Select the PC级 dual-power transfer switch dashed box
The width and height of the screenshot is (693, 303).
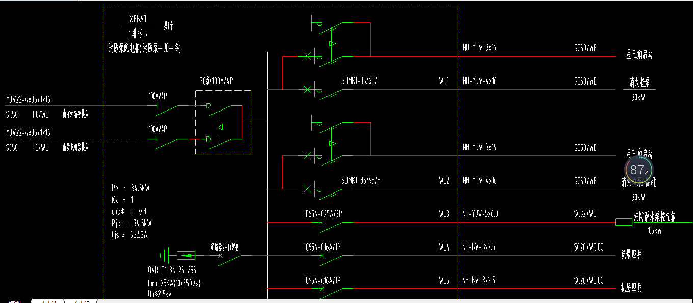tap(223, 122)
